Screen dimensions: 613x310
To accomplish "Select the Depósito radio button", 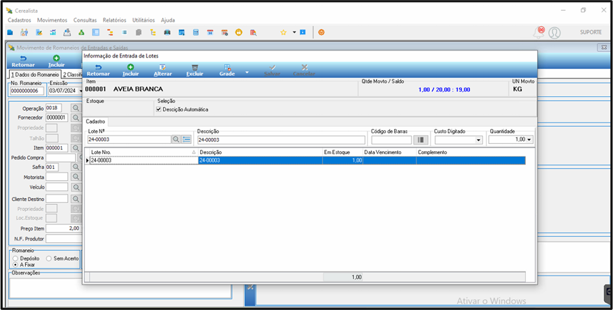I will coord(15,259).
